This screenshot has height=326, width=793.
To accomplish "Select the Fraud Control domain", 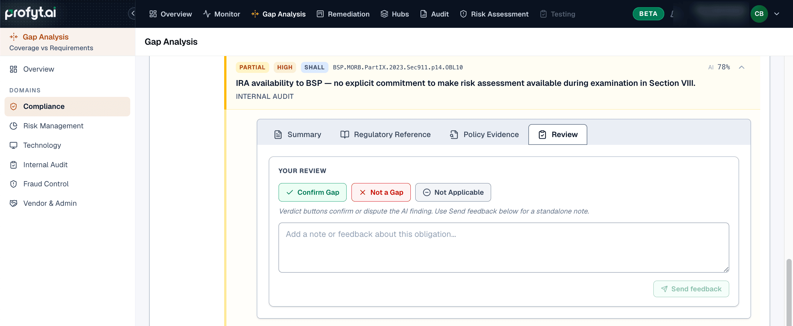I will (x=67, y=184).
